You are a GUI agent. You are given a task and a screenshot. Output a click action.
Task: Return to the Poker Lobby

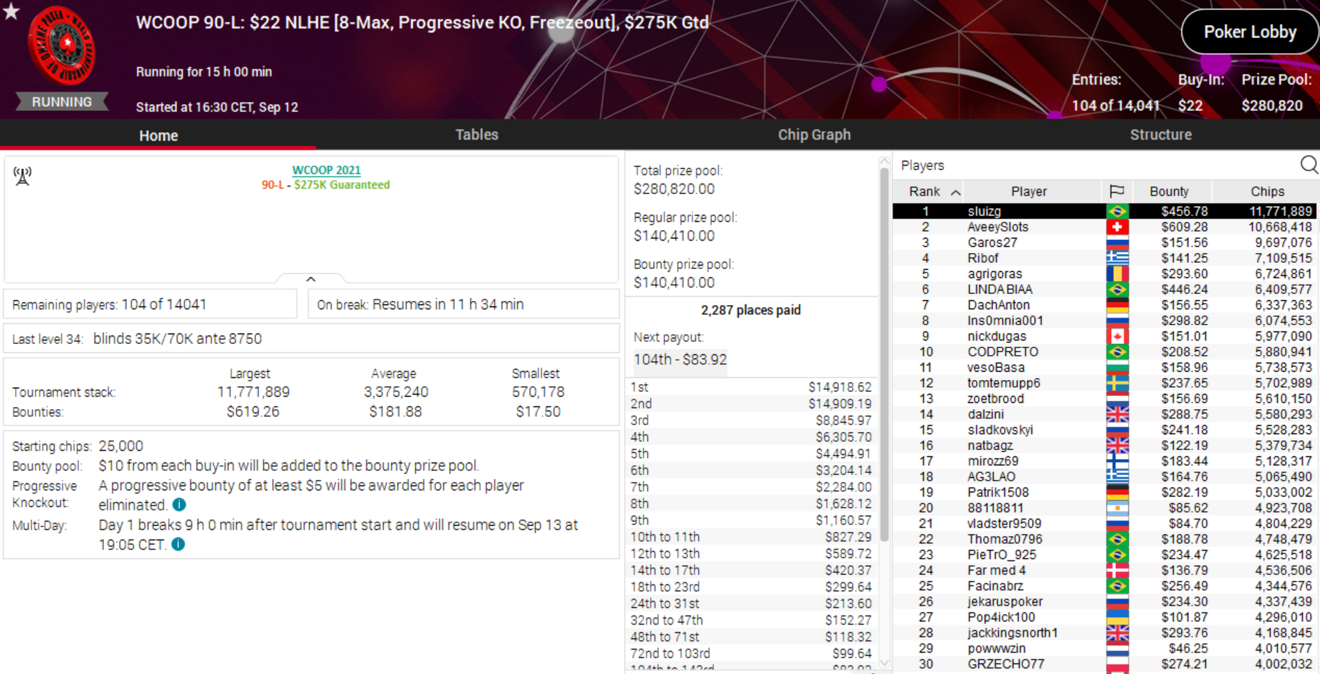pos(1249,32)
